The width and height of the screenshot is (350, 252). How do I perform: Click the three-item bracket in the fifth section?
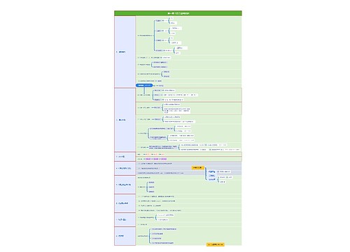tap(147, 187)
